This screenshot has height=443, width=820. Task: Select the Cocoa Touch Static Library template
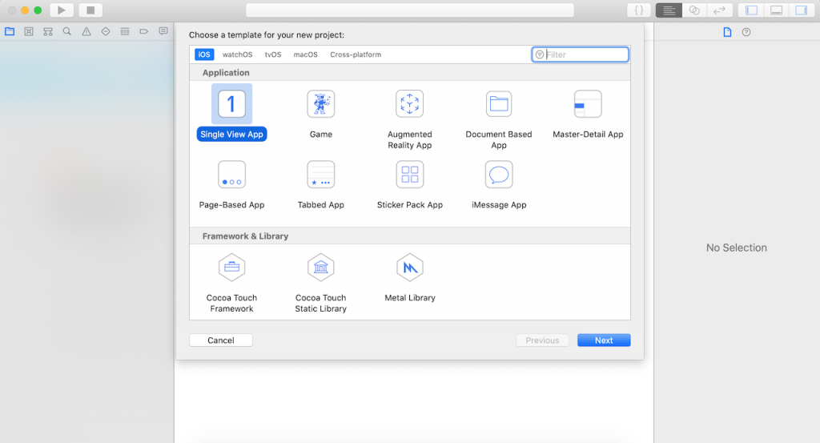tap(320, 283)
